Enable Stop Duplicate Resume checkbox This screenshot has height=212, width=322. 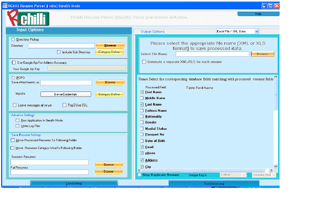[x=140, y=175]
